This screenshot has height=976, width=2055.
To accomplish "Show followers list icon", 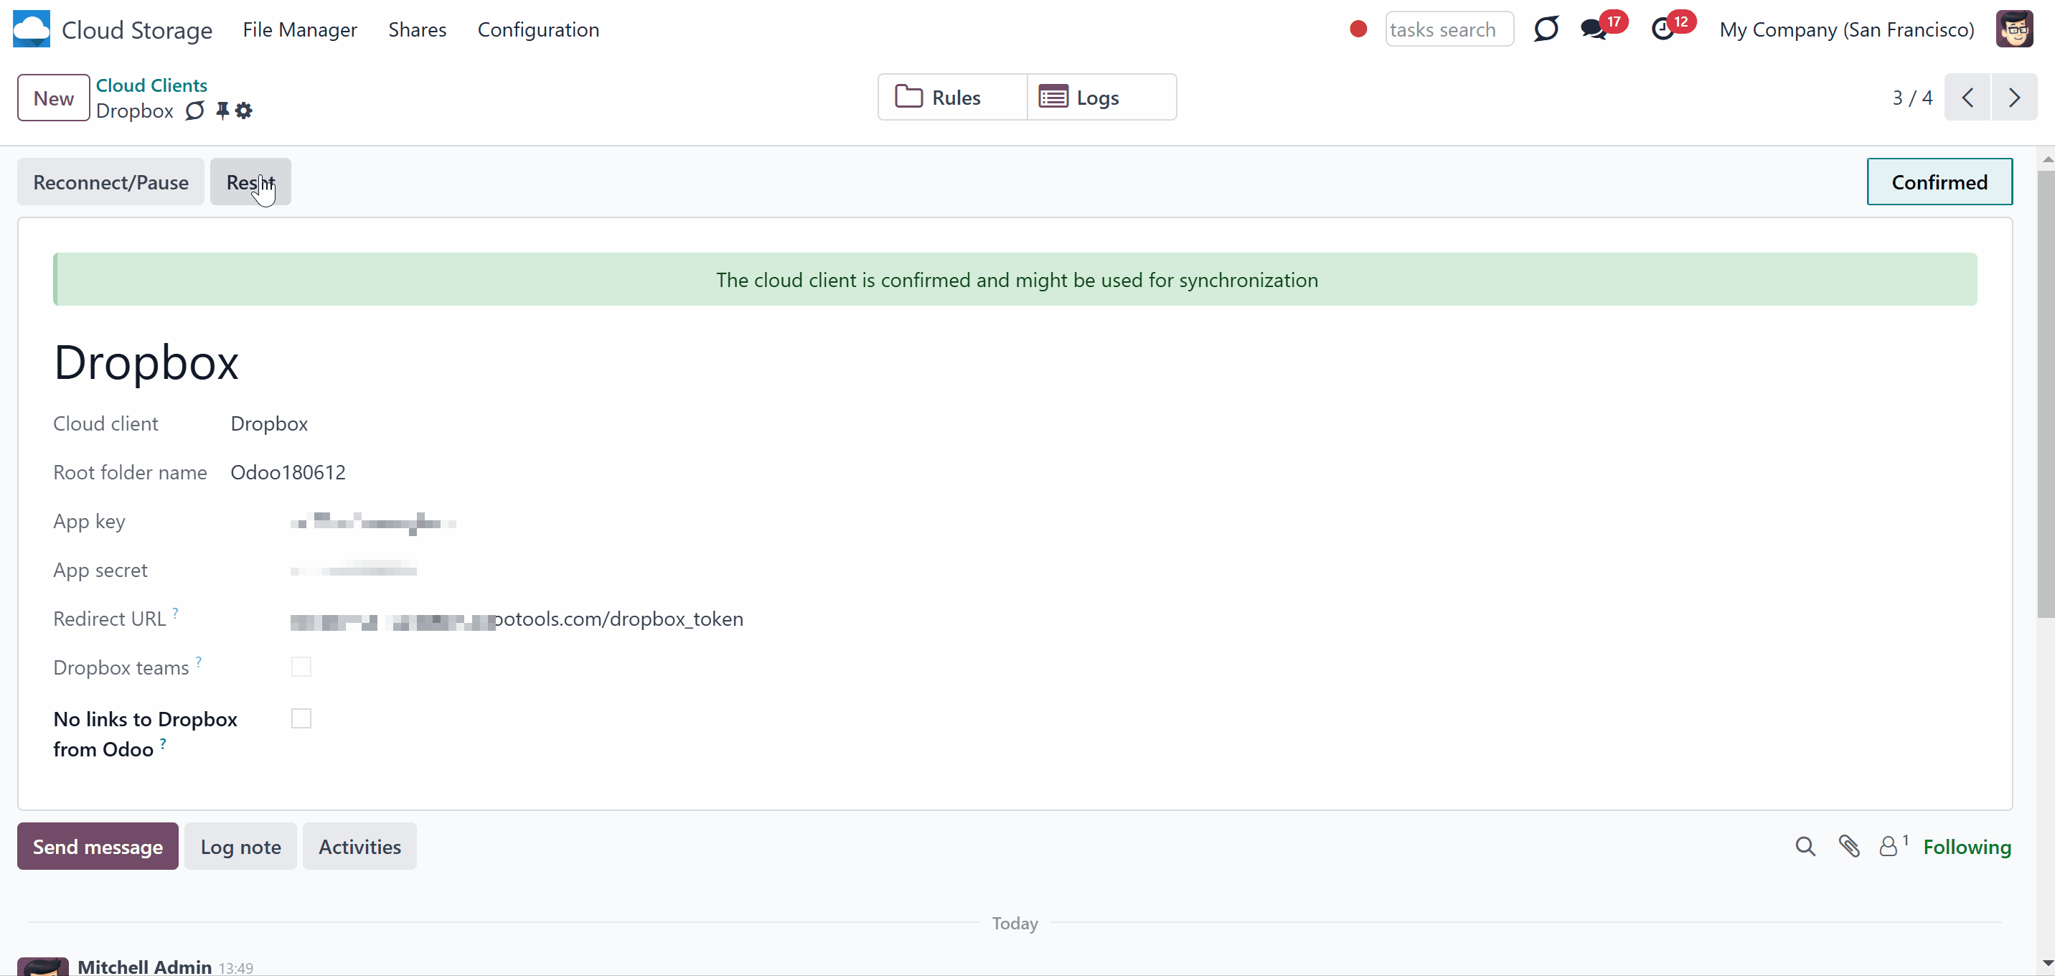I will click(1893, 846).
